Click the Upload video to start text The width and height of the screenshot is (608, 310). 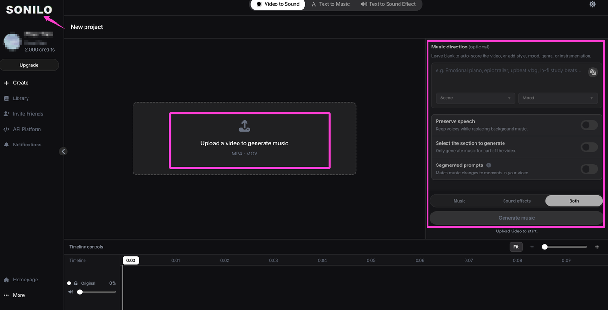(x=517, y=231)
